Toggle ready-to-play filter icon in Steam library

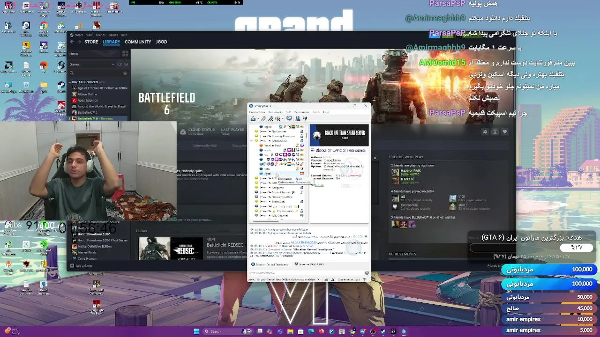pos(126,65)
